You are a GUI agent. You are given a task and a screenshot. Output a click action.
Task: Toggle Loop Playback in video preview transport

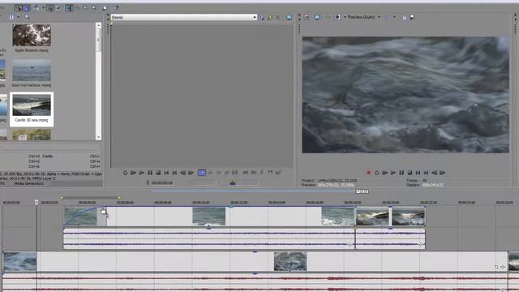376,173
